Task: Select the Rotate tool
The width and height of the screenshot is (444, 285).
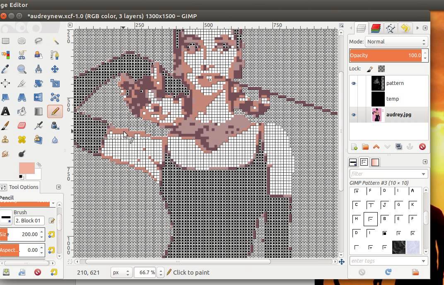Action: [39, 83]
